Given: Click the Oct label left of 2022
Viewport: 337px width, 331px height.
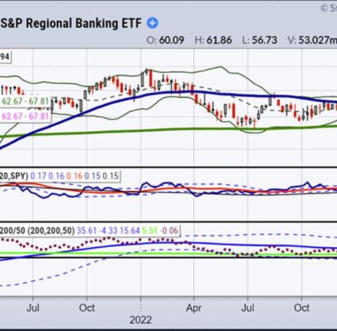Looking at the screenshot, I should point(87,308).
